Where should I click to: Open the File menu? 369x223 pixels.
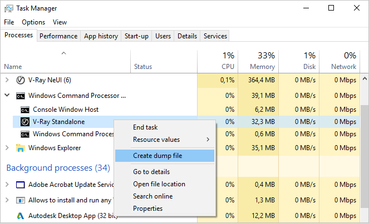[x=9, y=22]
